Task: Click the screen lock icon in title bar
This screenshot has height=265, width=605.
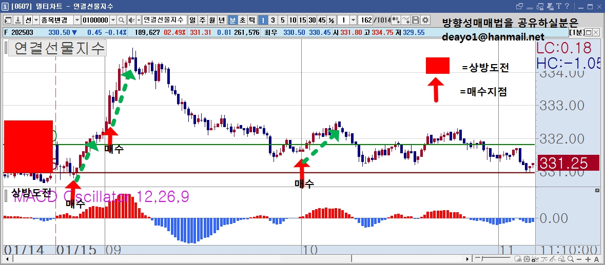Action: (540, 7)
